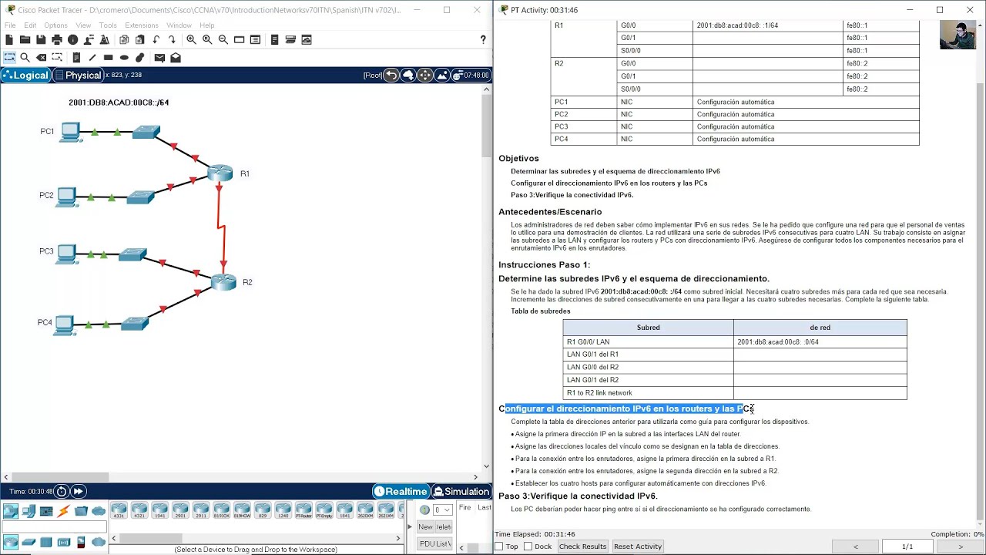The height and width of the screenshot is (555, 986).
Task: Click the Copy toolbar icon
Action: [124, 39]
